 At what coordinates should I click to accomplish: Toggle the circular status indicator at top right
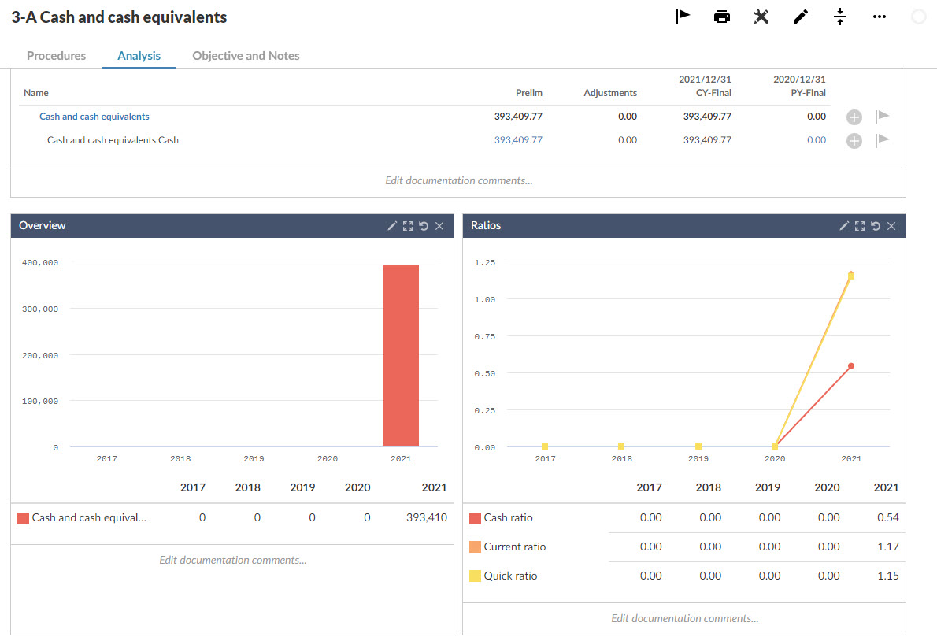(x=918, y=17)
